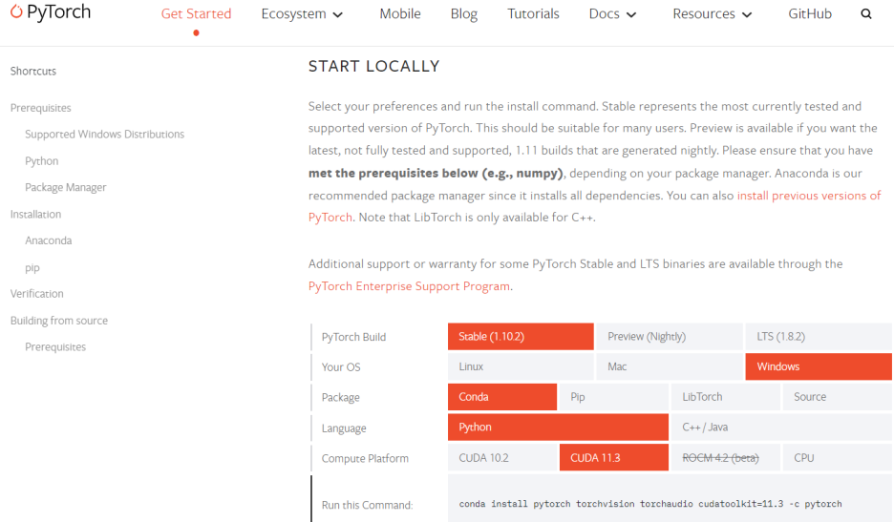Click the Shortcuts sidebar heading
Screen dimensions: 894x522
pyautogui.click(x=33, y=71)
